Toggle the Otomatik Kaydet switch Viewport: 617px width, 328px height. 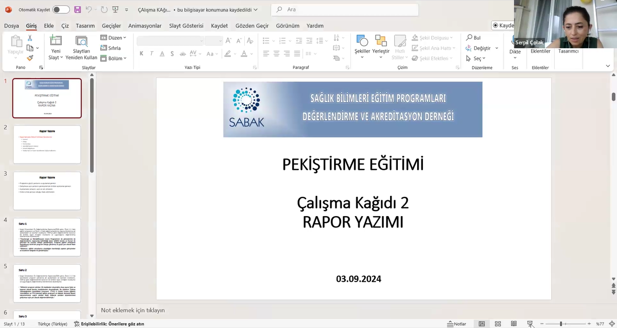click(61, 10)
